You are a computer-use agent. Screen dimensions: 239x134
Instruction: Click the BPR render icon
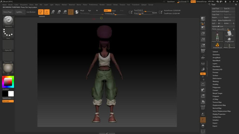coord(203,19)
